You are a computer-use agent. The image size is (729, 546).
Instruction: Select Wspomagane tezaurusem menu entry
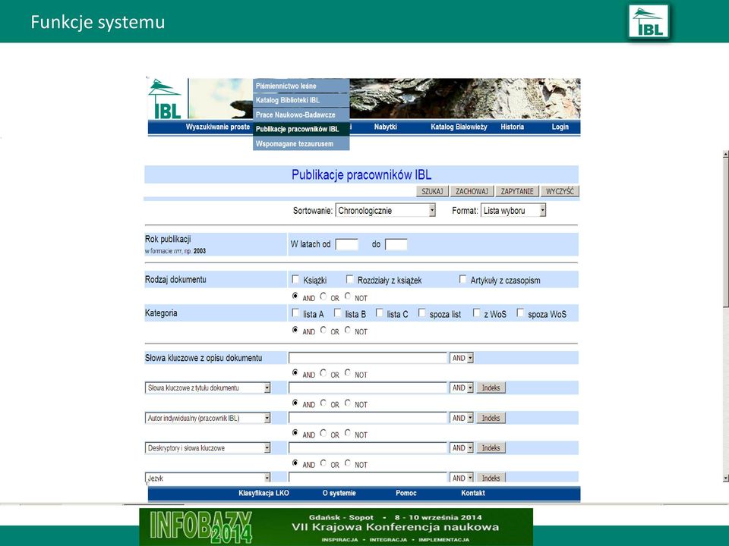[301, 143]
